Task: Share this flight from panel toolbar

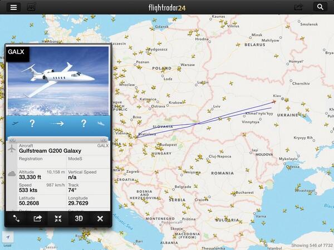Action: pyautogui.click(x=37, y=218)
